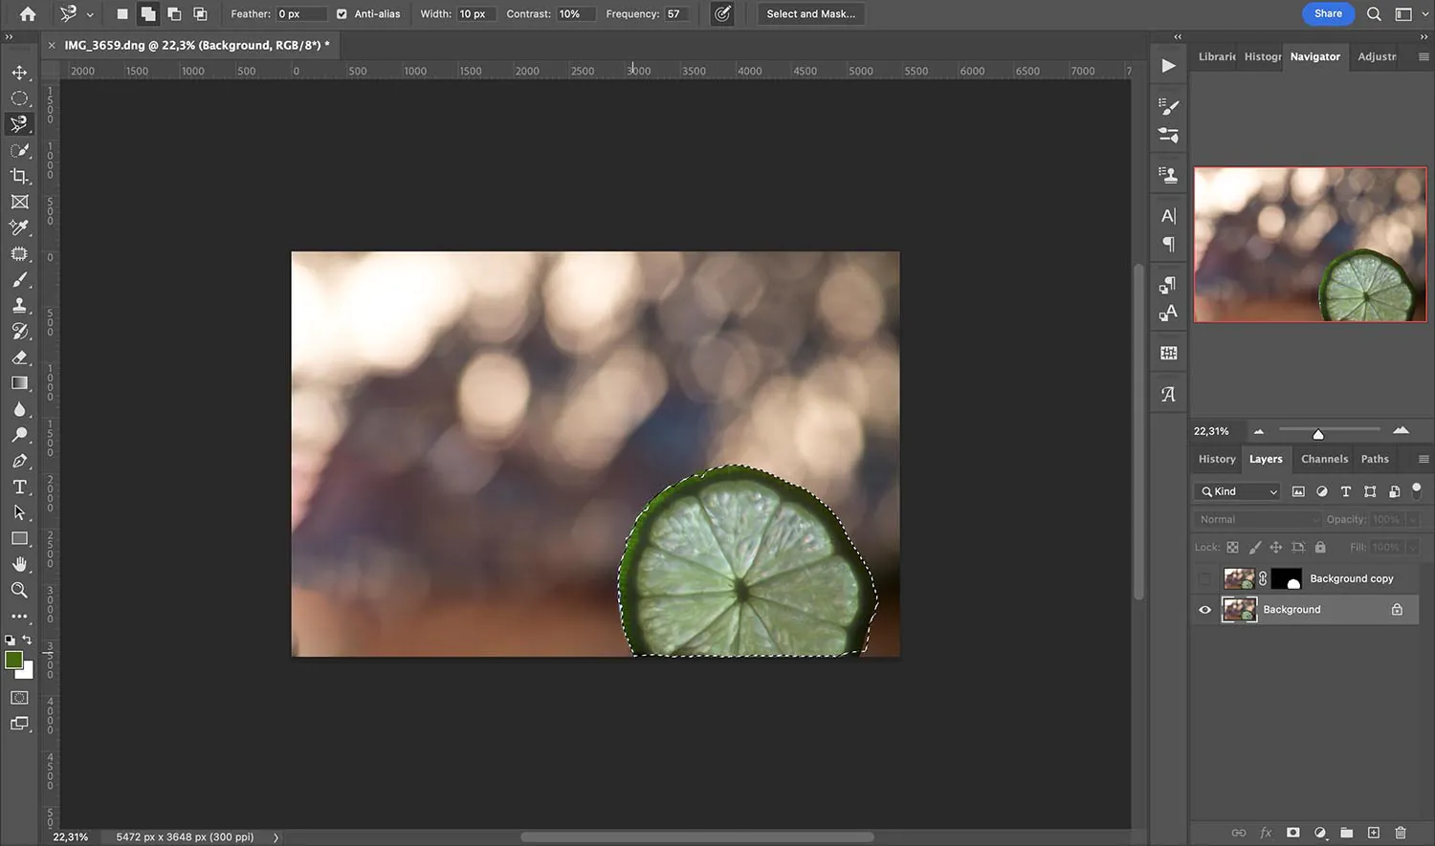
Task: Select the Gradient tool
Action: [19, 383]
